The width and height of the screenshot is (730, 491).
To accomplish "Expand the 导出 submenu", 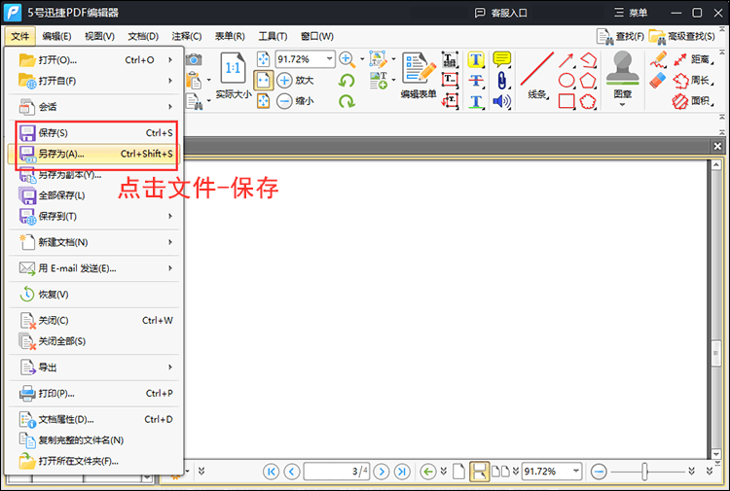I will (94, 368).
